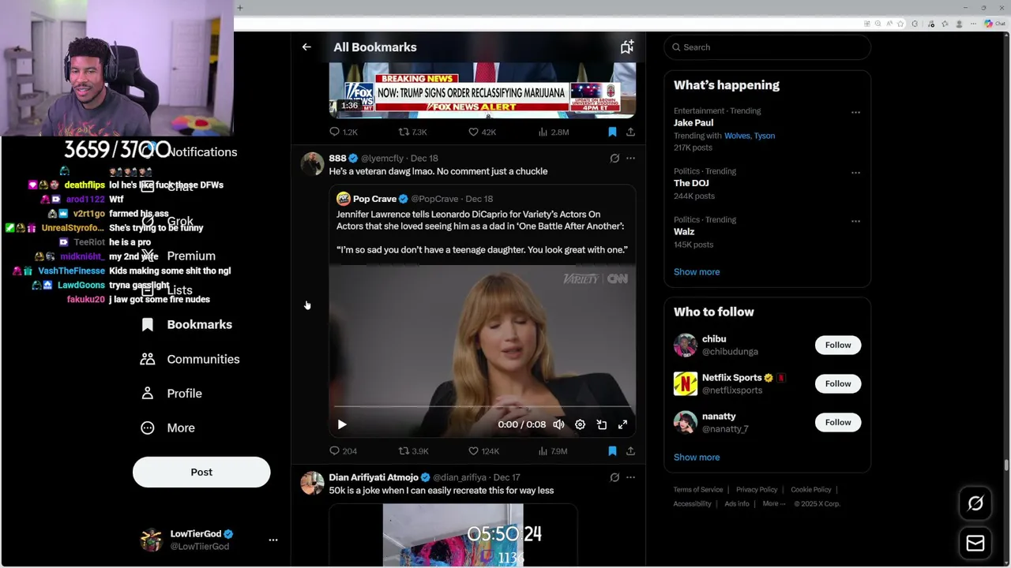Image resolution: width=1011 pixels, height=568 pixels.
Task: Open the floating Grok button
Action: [x=975, y=503]
